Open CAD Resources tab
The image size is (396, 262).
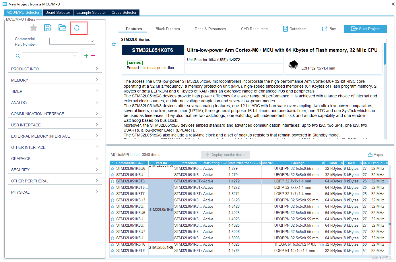(254, 29)
